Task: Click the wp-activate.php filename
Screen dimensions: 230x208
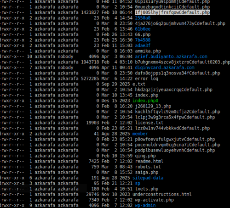Action: point(154,200)
